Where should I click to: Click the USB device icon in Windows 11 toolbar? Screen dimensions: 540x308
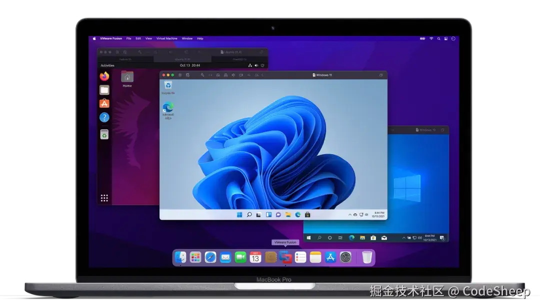248,75
